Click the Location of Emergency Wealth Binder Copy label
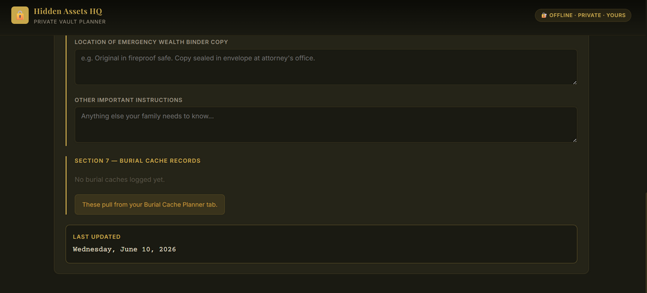The image size is (647, 293). click(x=151, y=42)
